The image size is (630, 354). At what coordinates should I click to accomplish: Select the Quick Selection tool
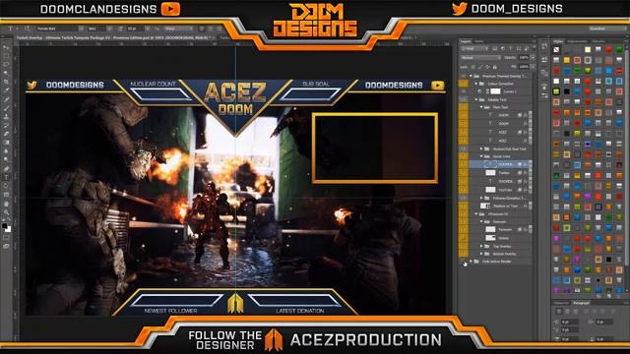6,73
